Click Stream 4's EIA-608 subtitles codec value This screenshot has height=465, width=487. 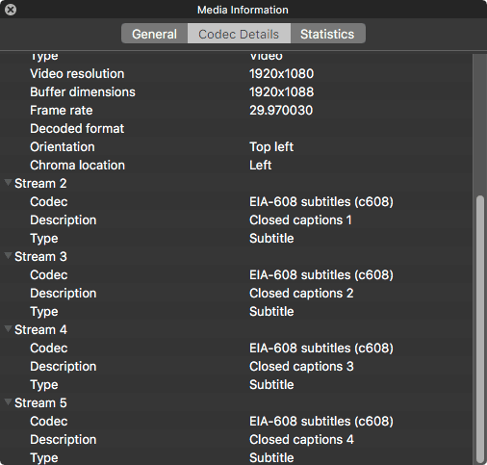[x=321, y=349]
